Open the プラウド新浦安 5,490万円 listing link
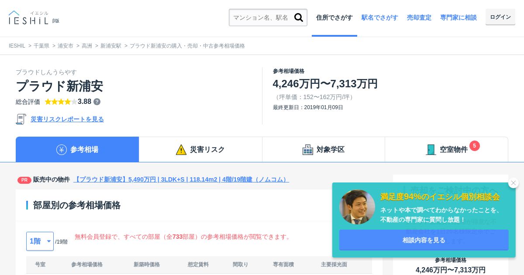The image size is (524, 275). pyautogui.click(x=181, y=179)
